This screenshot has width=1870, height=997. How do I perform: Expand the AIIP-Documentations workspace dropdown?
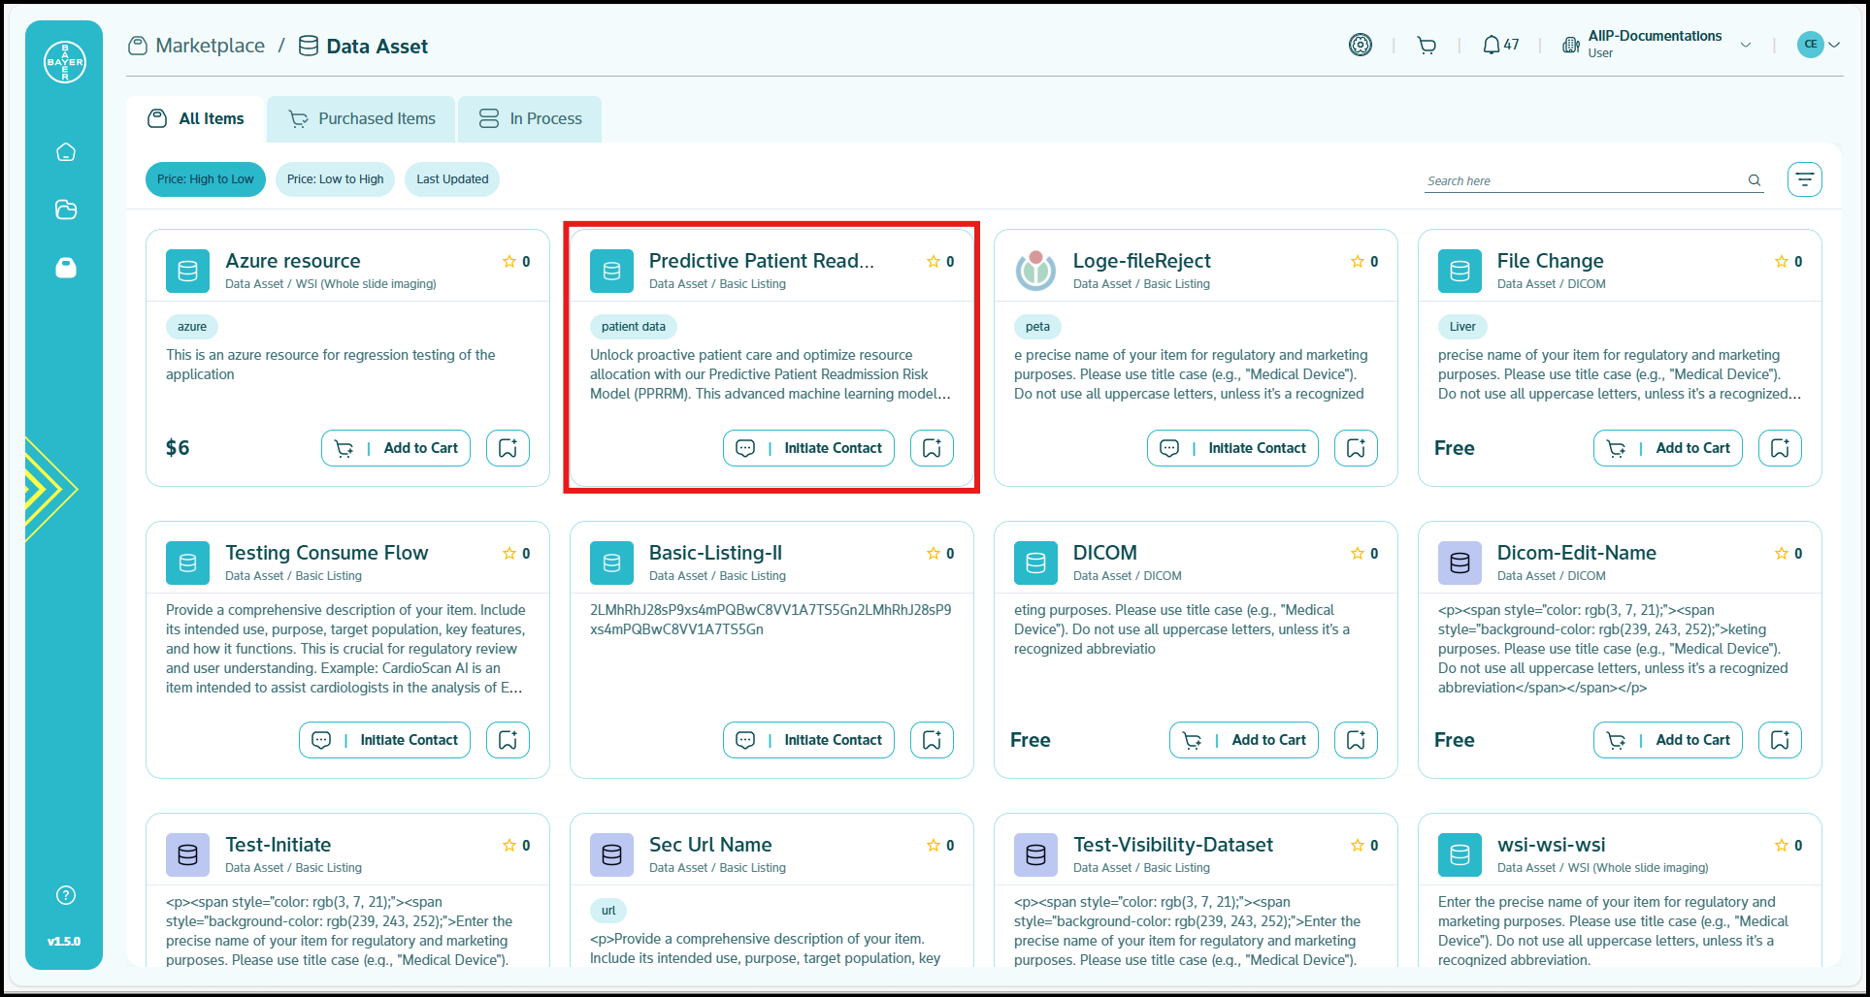click(x=1746, y=46)
